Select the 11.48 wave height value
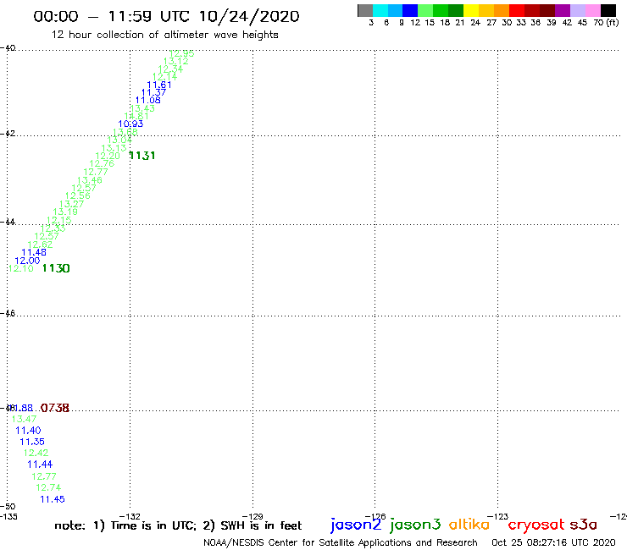The height and width of the screenshot is (550, 627). (34, 252)
